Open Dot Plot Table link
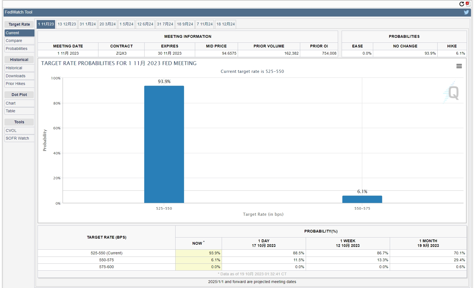This screenshot has height=288, width=476. click(19, 111)
